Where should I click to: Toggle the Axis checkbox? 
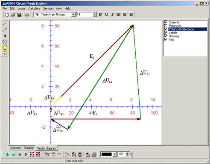pyautogui.click(x=166, y=40)
